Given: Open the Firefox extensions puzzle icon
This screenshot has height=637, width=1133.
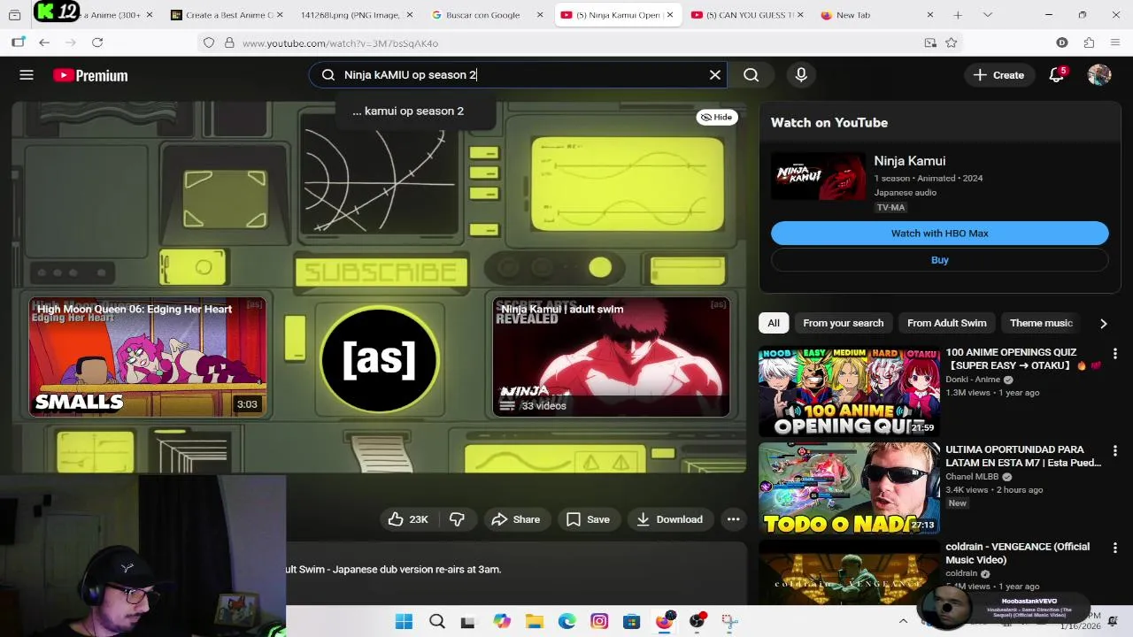Looking at the screenshot, I should tap(1089, 42).
